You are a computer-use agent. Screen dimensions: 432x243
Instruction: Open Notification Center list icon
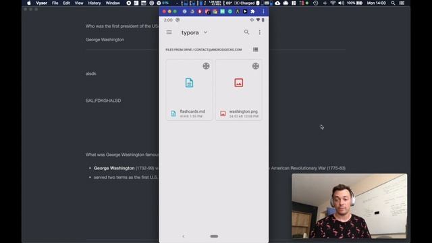pos(402,3)
